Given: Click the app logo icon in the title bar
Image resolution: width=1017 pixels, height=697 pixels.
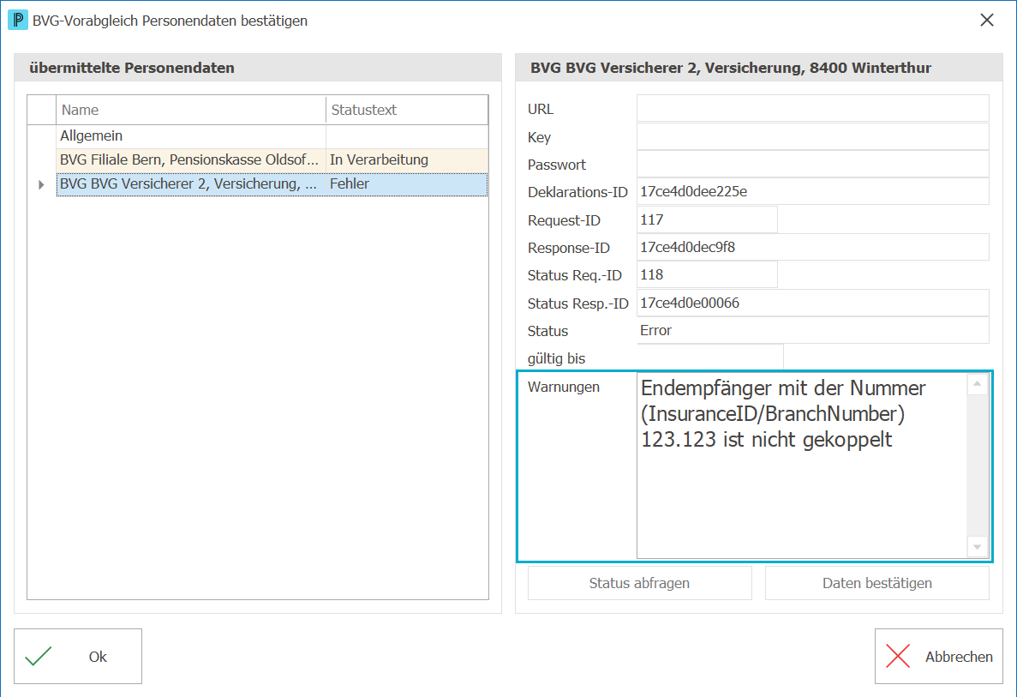Looking at the screenshot, I should [x=17, y=20].
